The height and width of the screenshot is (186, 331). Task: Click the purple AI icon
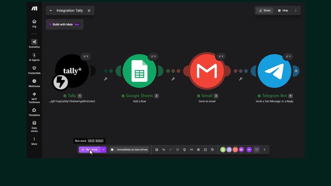point(242,150)
